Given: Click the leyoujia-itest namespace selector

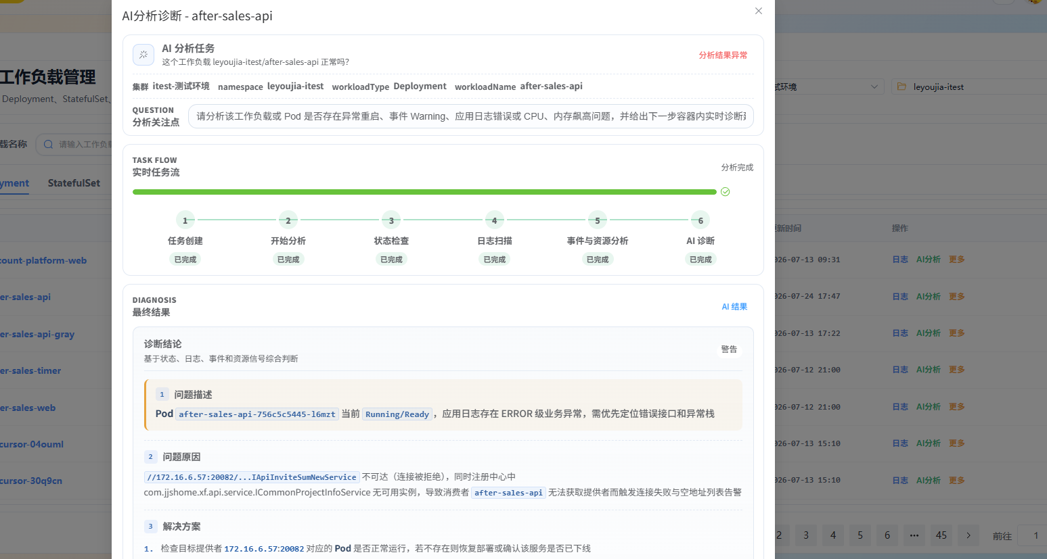Looking at the screenshot, I should coord(969,87).
